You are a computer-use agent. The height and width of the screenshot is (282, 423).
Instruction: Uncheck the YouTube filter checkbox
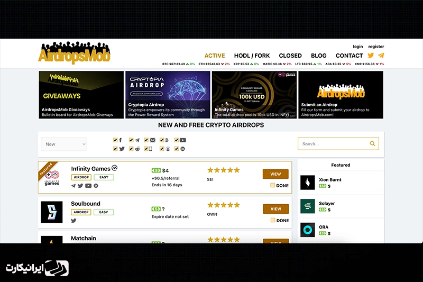(x=177, y=140)
